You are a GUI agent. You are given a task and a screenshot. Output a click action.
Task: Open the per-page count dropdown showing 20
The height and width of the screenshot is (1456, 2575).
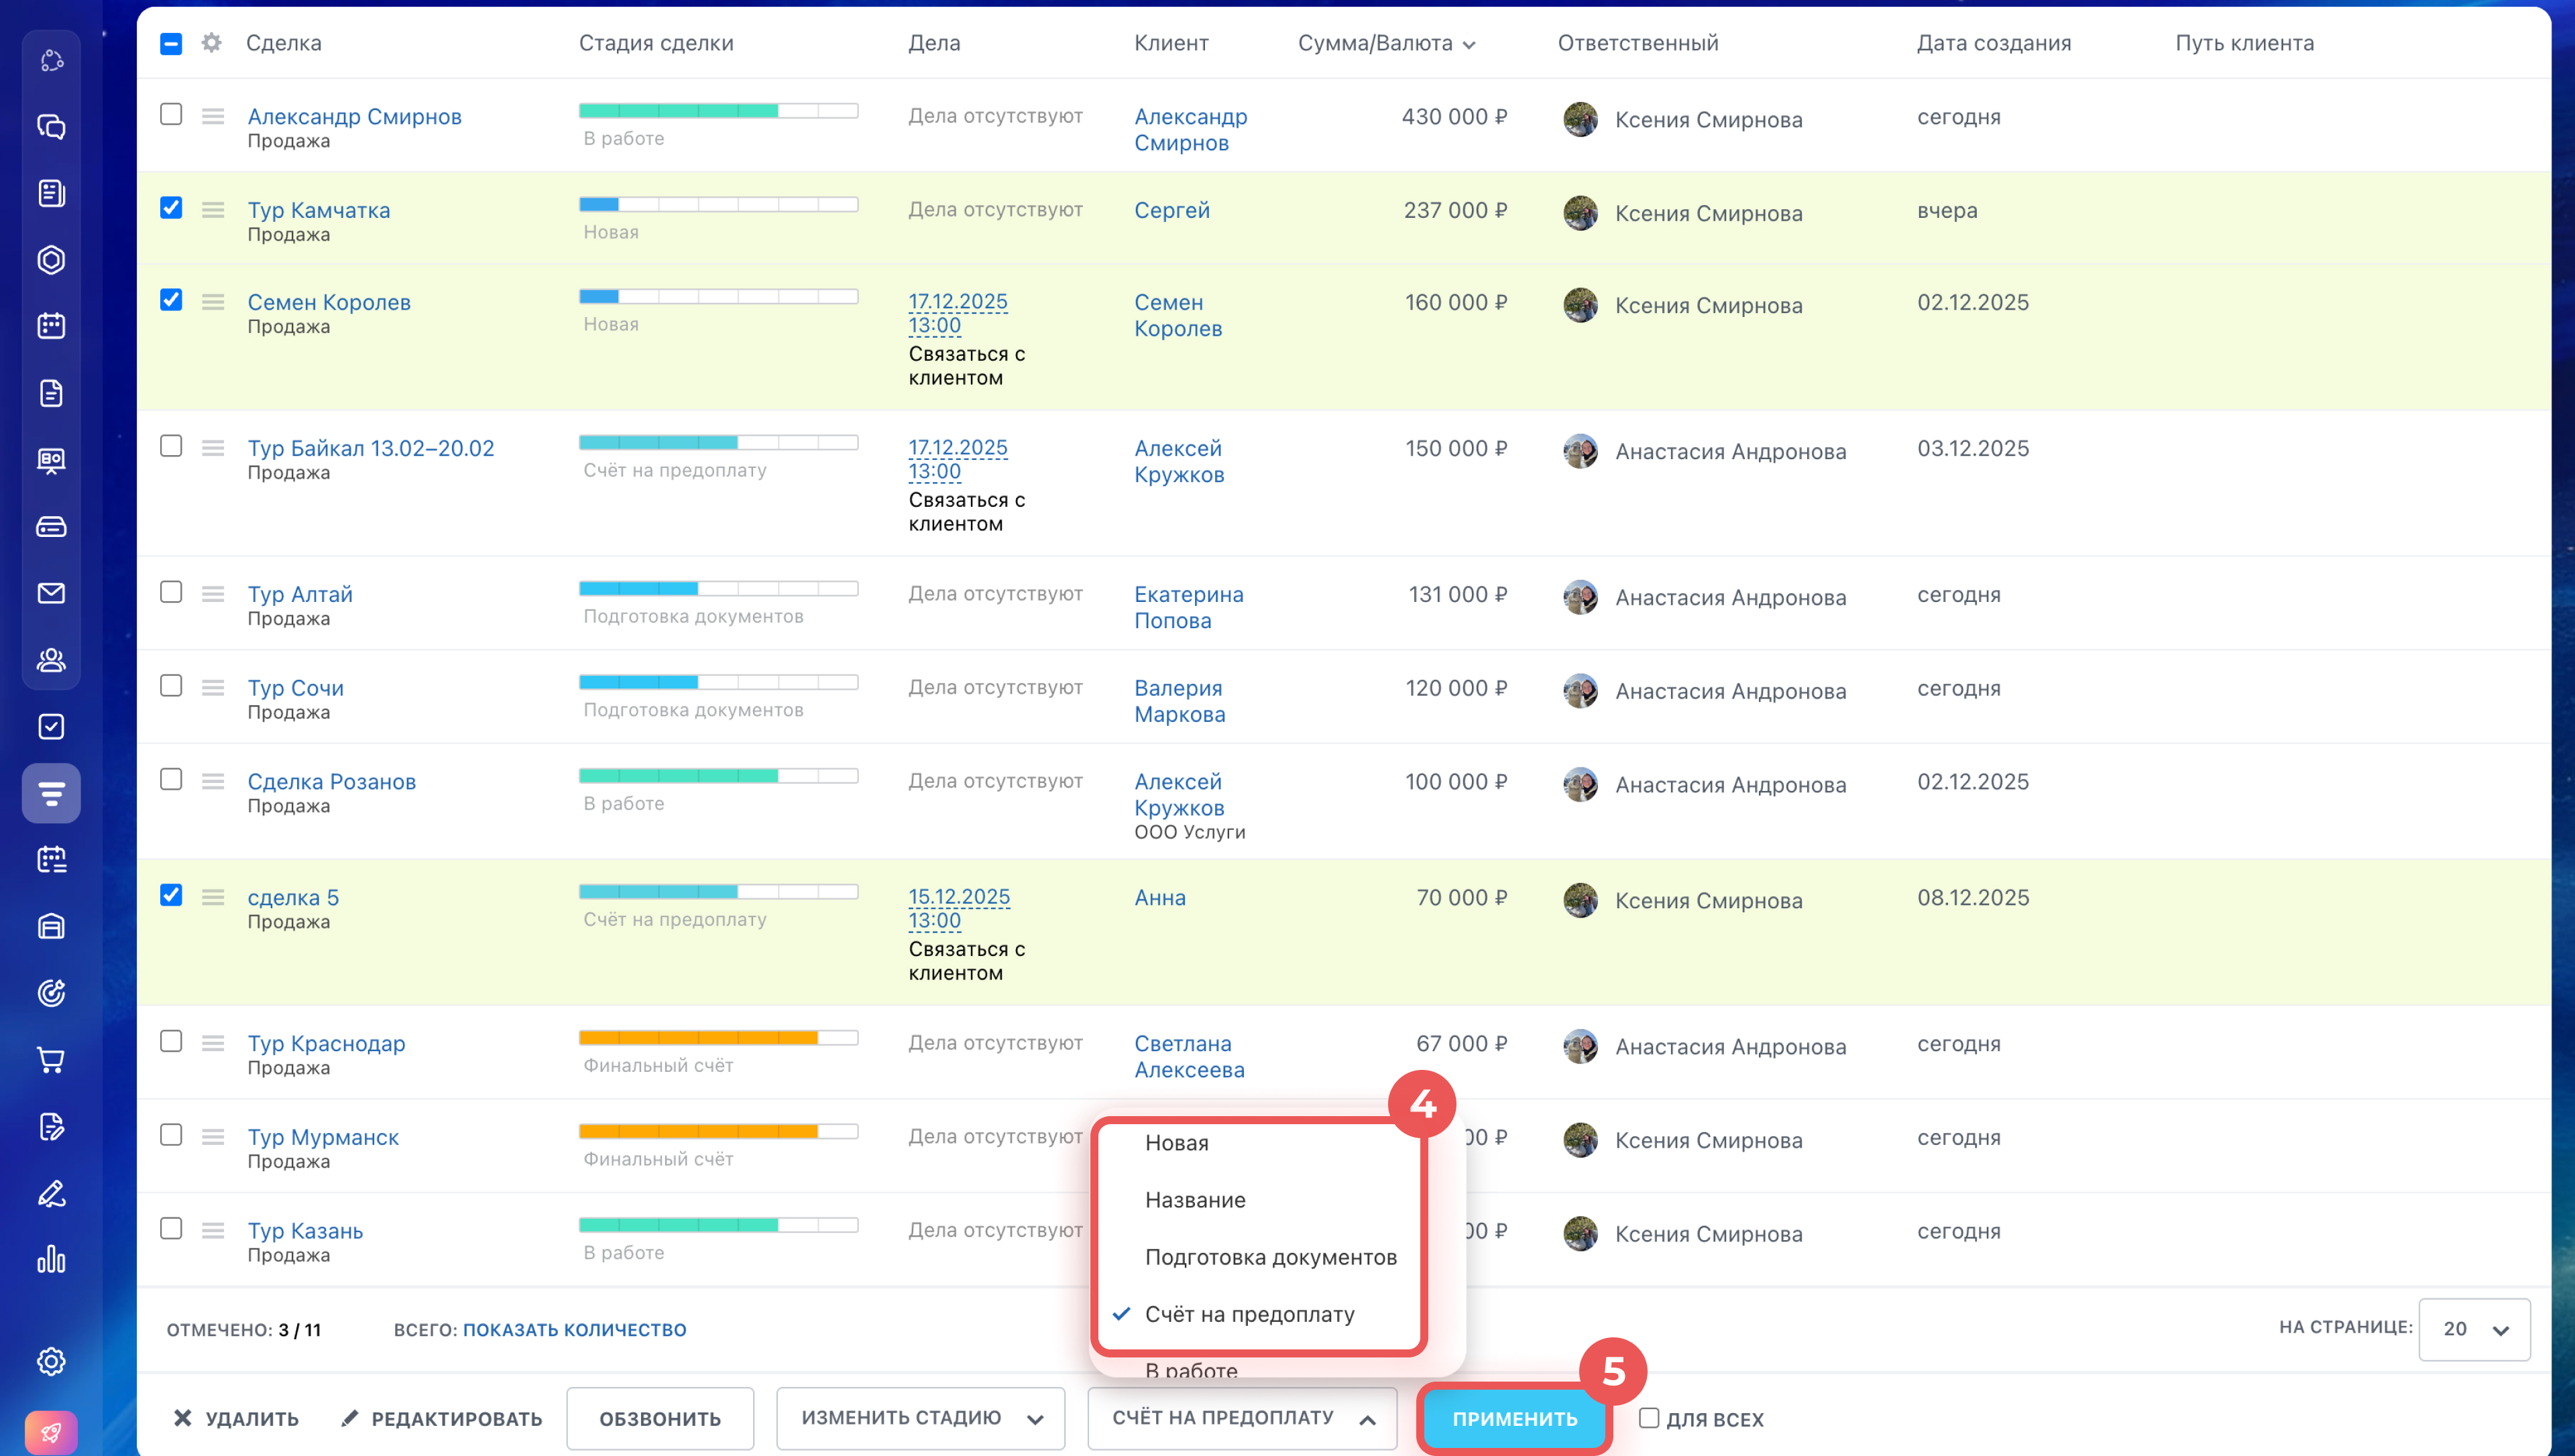tap(2474, 1329)
